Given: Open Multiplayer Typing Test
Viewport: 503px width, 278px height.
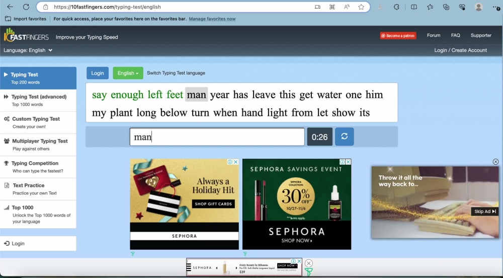Looking at the screenshot, I should coord(38,145).
